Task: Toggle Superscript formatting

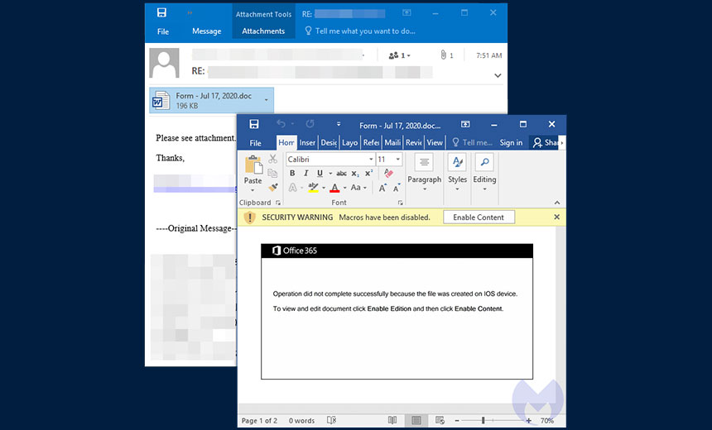Action: tap(368, 174)
